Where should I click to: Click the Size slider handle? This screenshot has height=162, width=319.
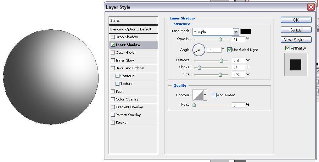click(x=220, y=75)
